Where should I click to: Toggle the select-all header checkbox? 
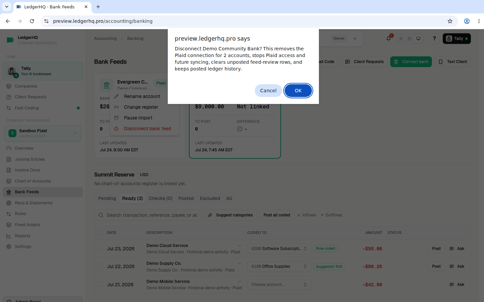click(x=100, y=232)
